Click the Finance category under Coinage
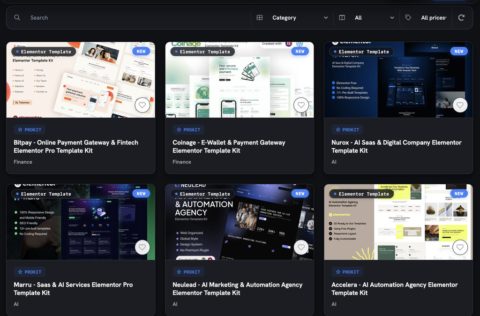 click(182, 162)
